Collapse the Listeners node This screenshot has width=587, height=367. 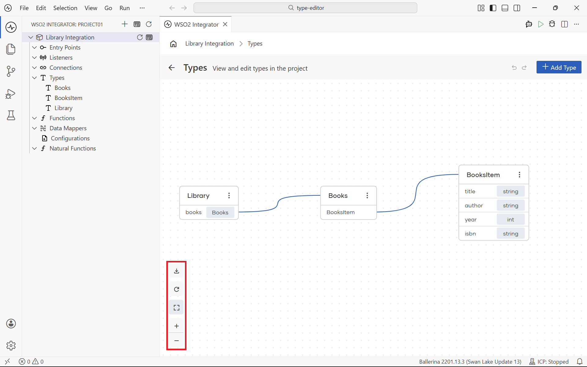coord(35,57)
